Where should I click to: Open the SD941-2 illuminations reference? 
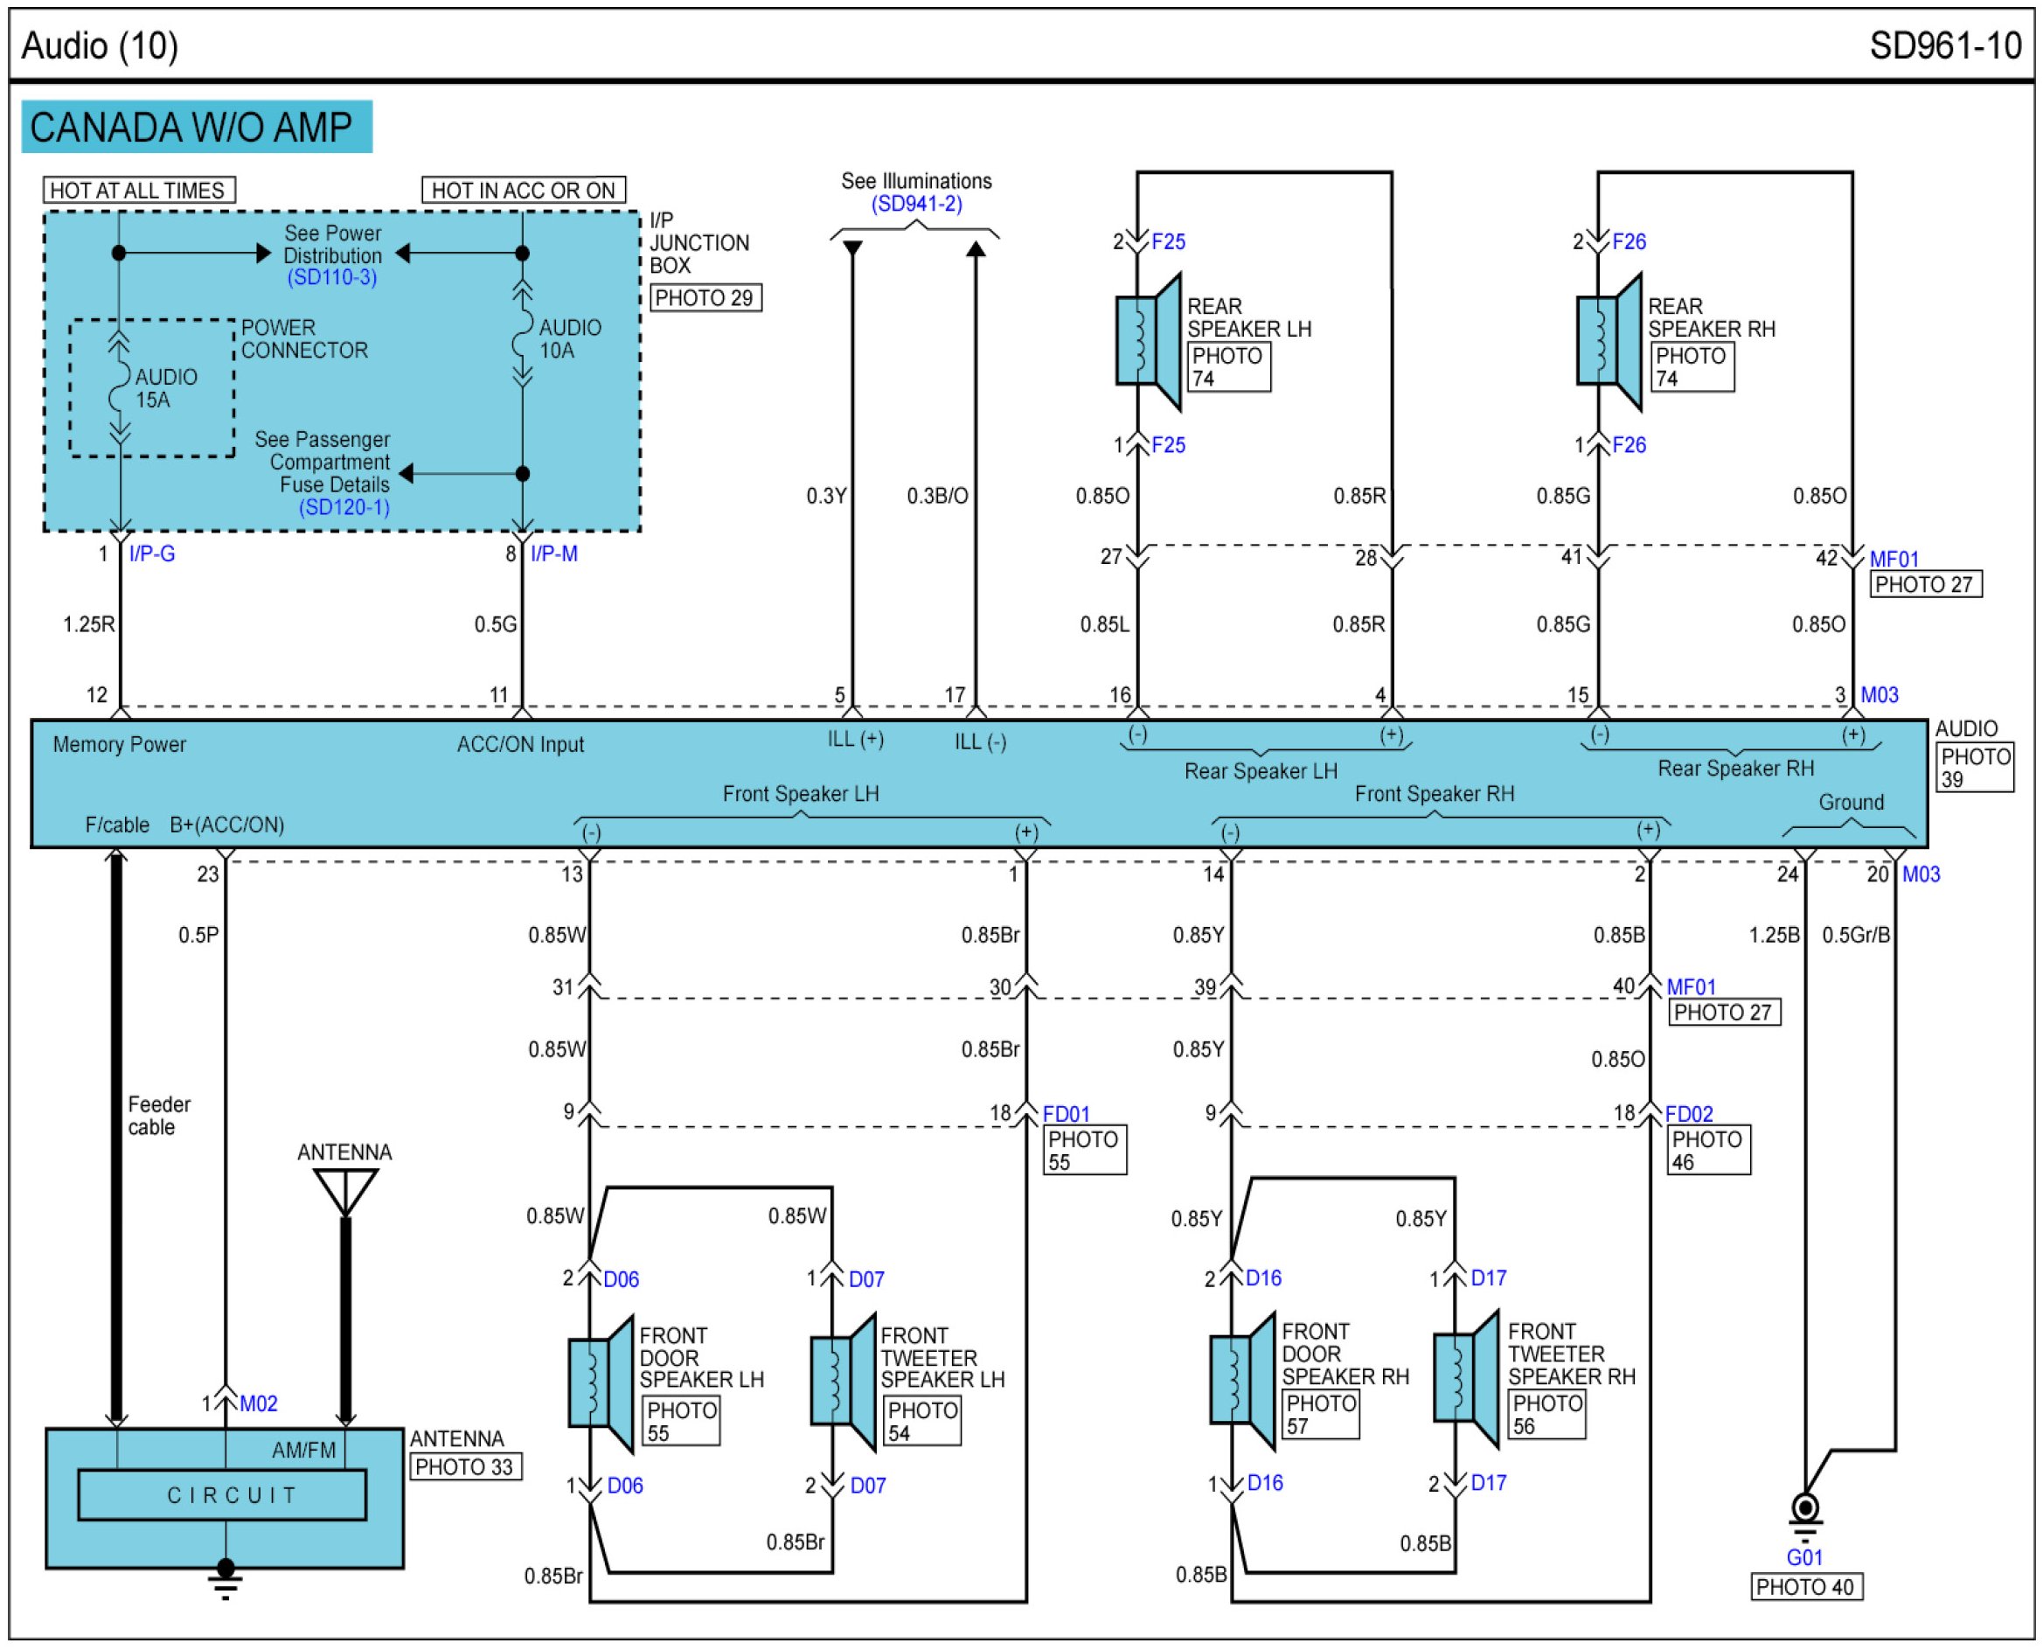click(916, 205)
